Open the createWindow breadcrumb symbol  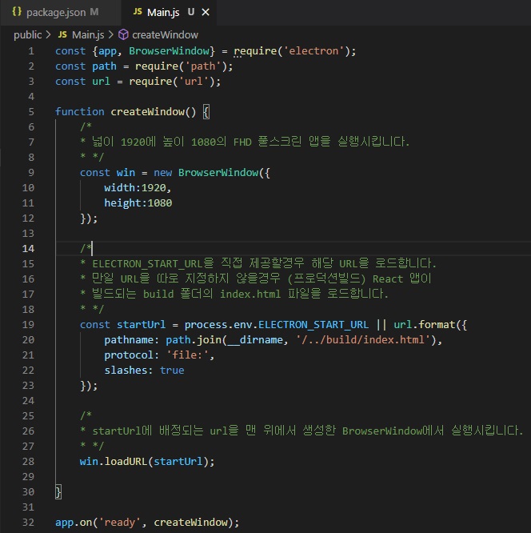coord(165,34)
